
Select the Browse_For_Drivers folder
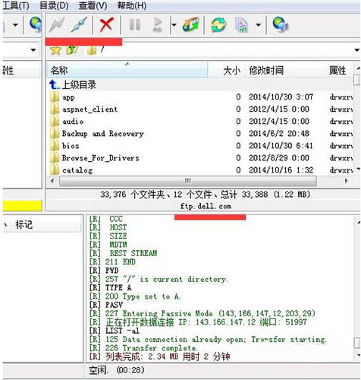101,158
